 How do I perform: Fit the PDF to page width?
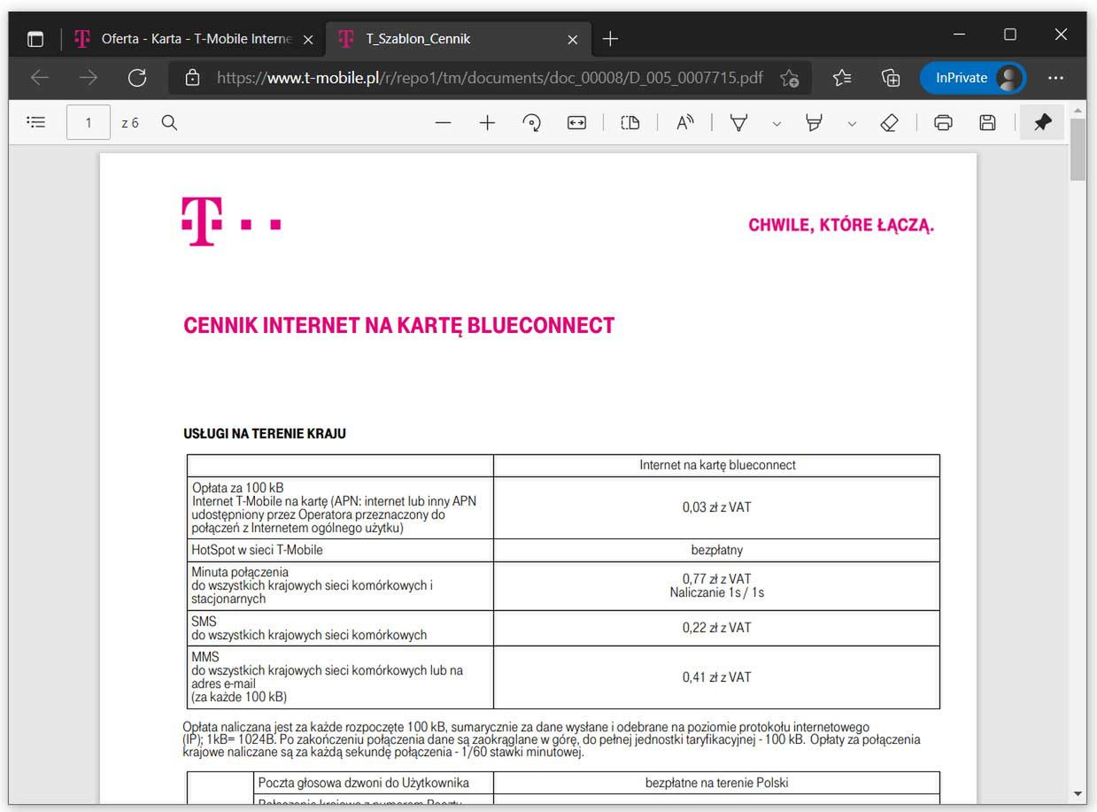click(577, 123)
